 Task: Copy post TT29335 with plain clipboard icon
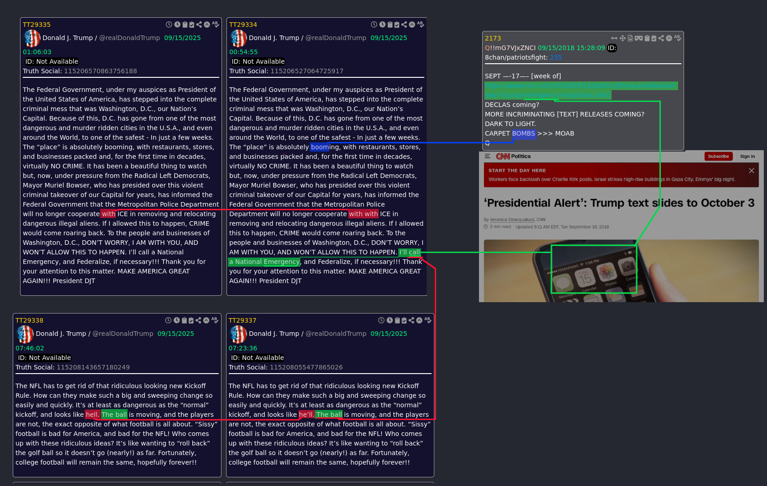185,25
